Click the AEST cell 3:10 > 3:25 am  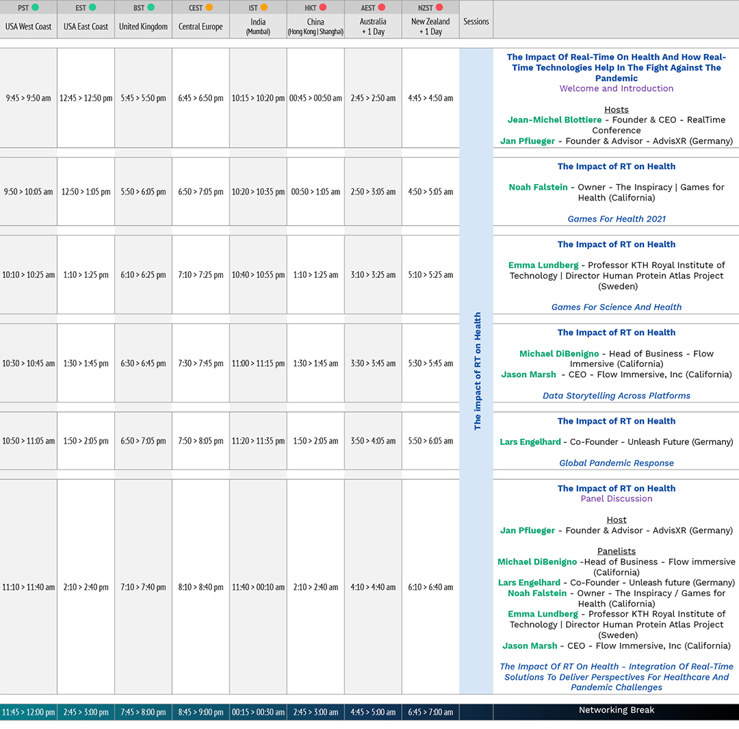pyautogui.click(x=374, y=275)
